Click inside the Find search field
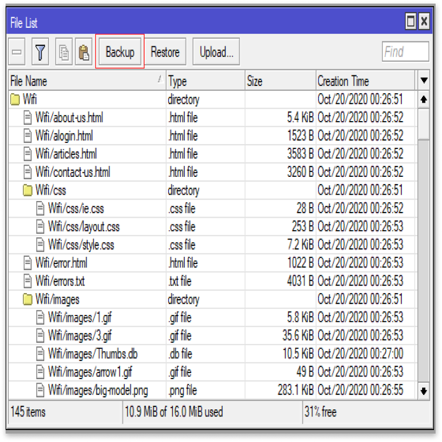 point(405,52)
